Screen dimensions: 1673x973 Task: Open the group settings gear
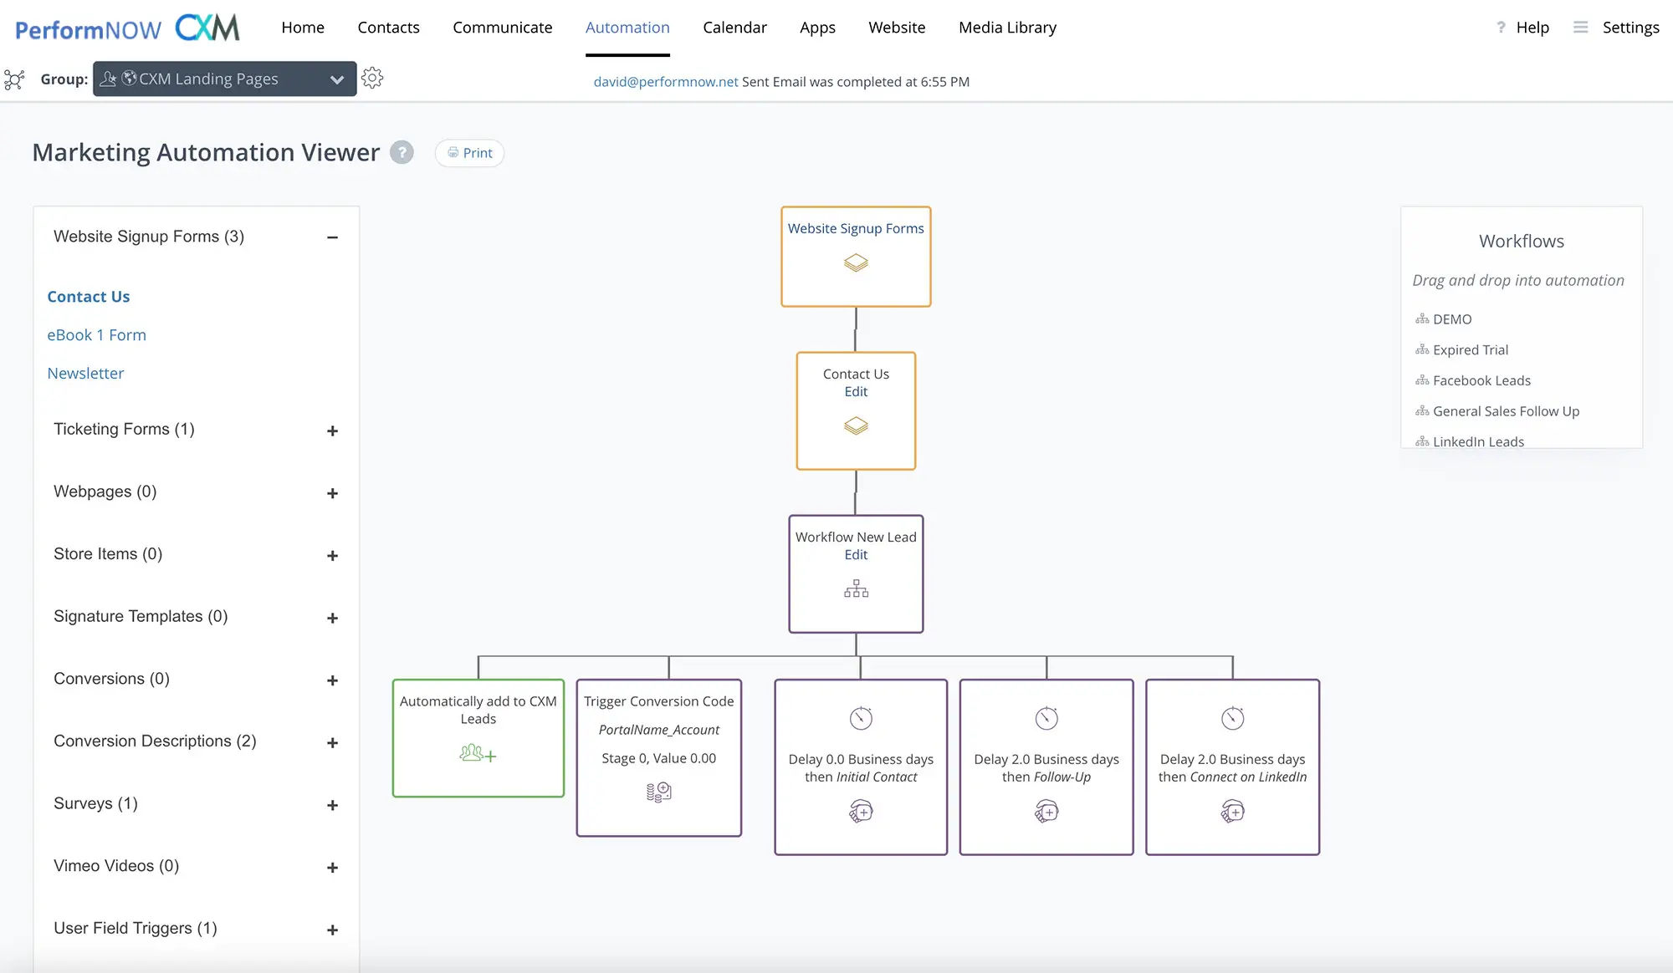tap(372, 78)
